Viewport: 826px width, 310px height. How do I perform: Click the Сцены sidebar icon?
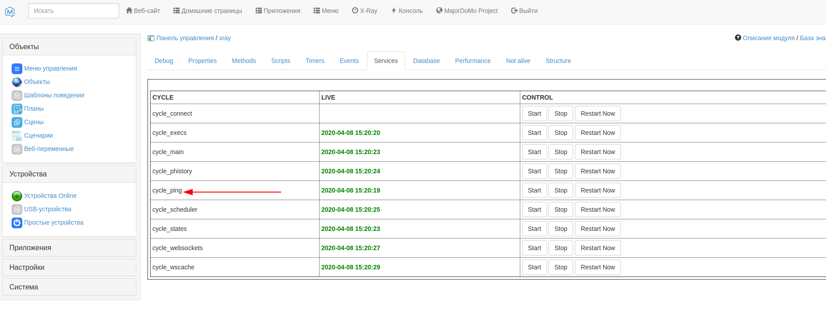17,122
